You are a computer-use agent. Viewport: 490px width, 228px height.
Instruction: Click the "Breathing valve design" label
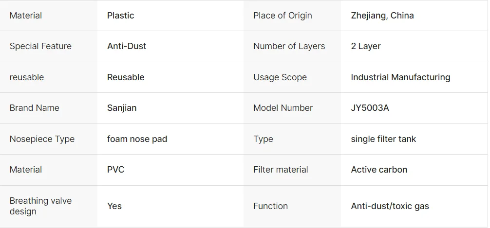(40, 206)
